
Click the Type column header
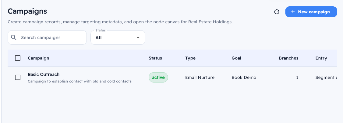[x=190, y=58]
